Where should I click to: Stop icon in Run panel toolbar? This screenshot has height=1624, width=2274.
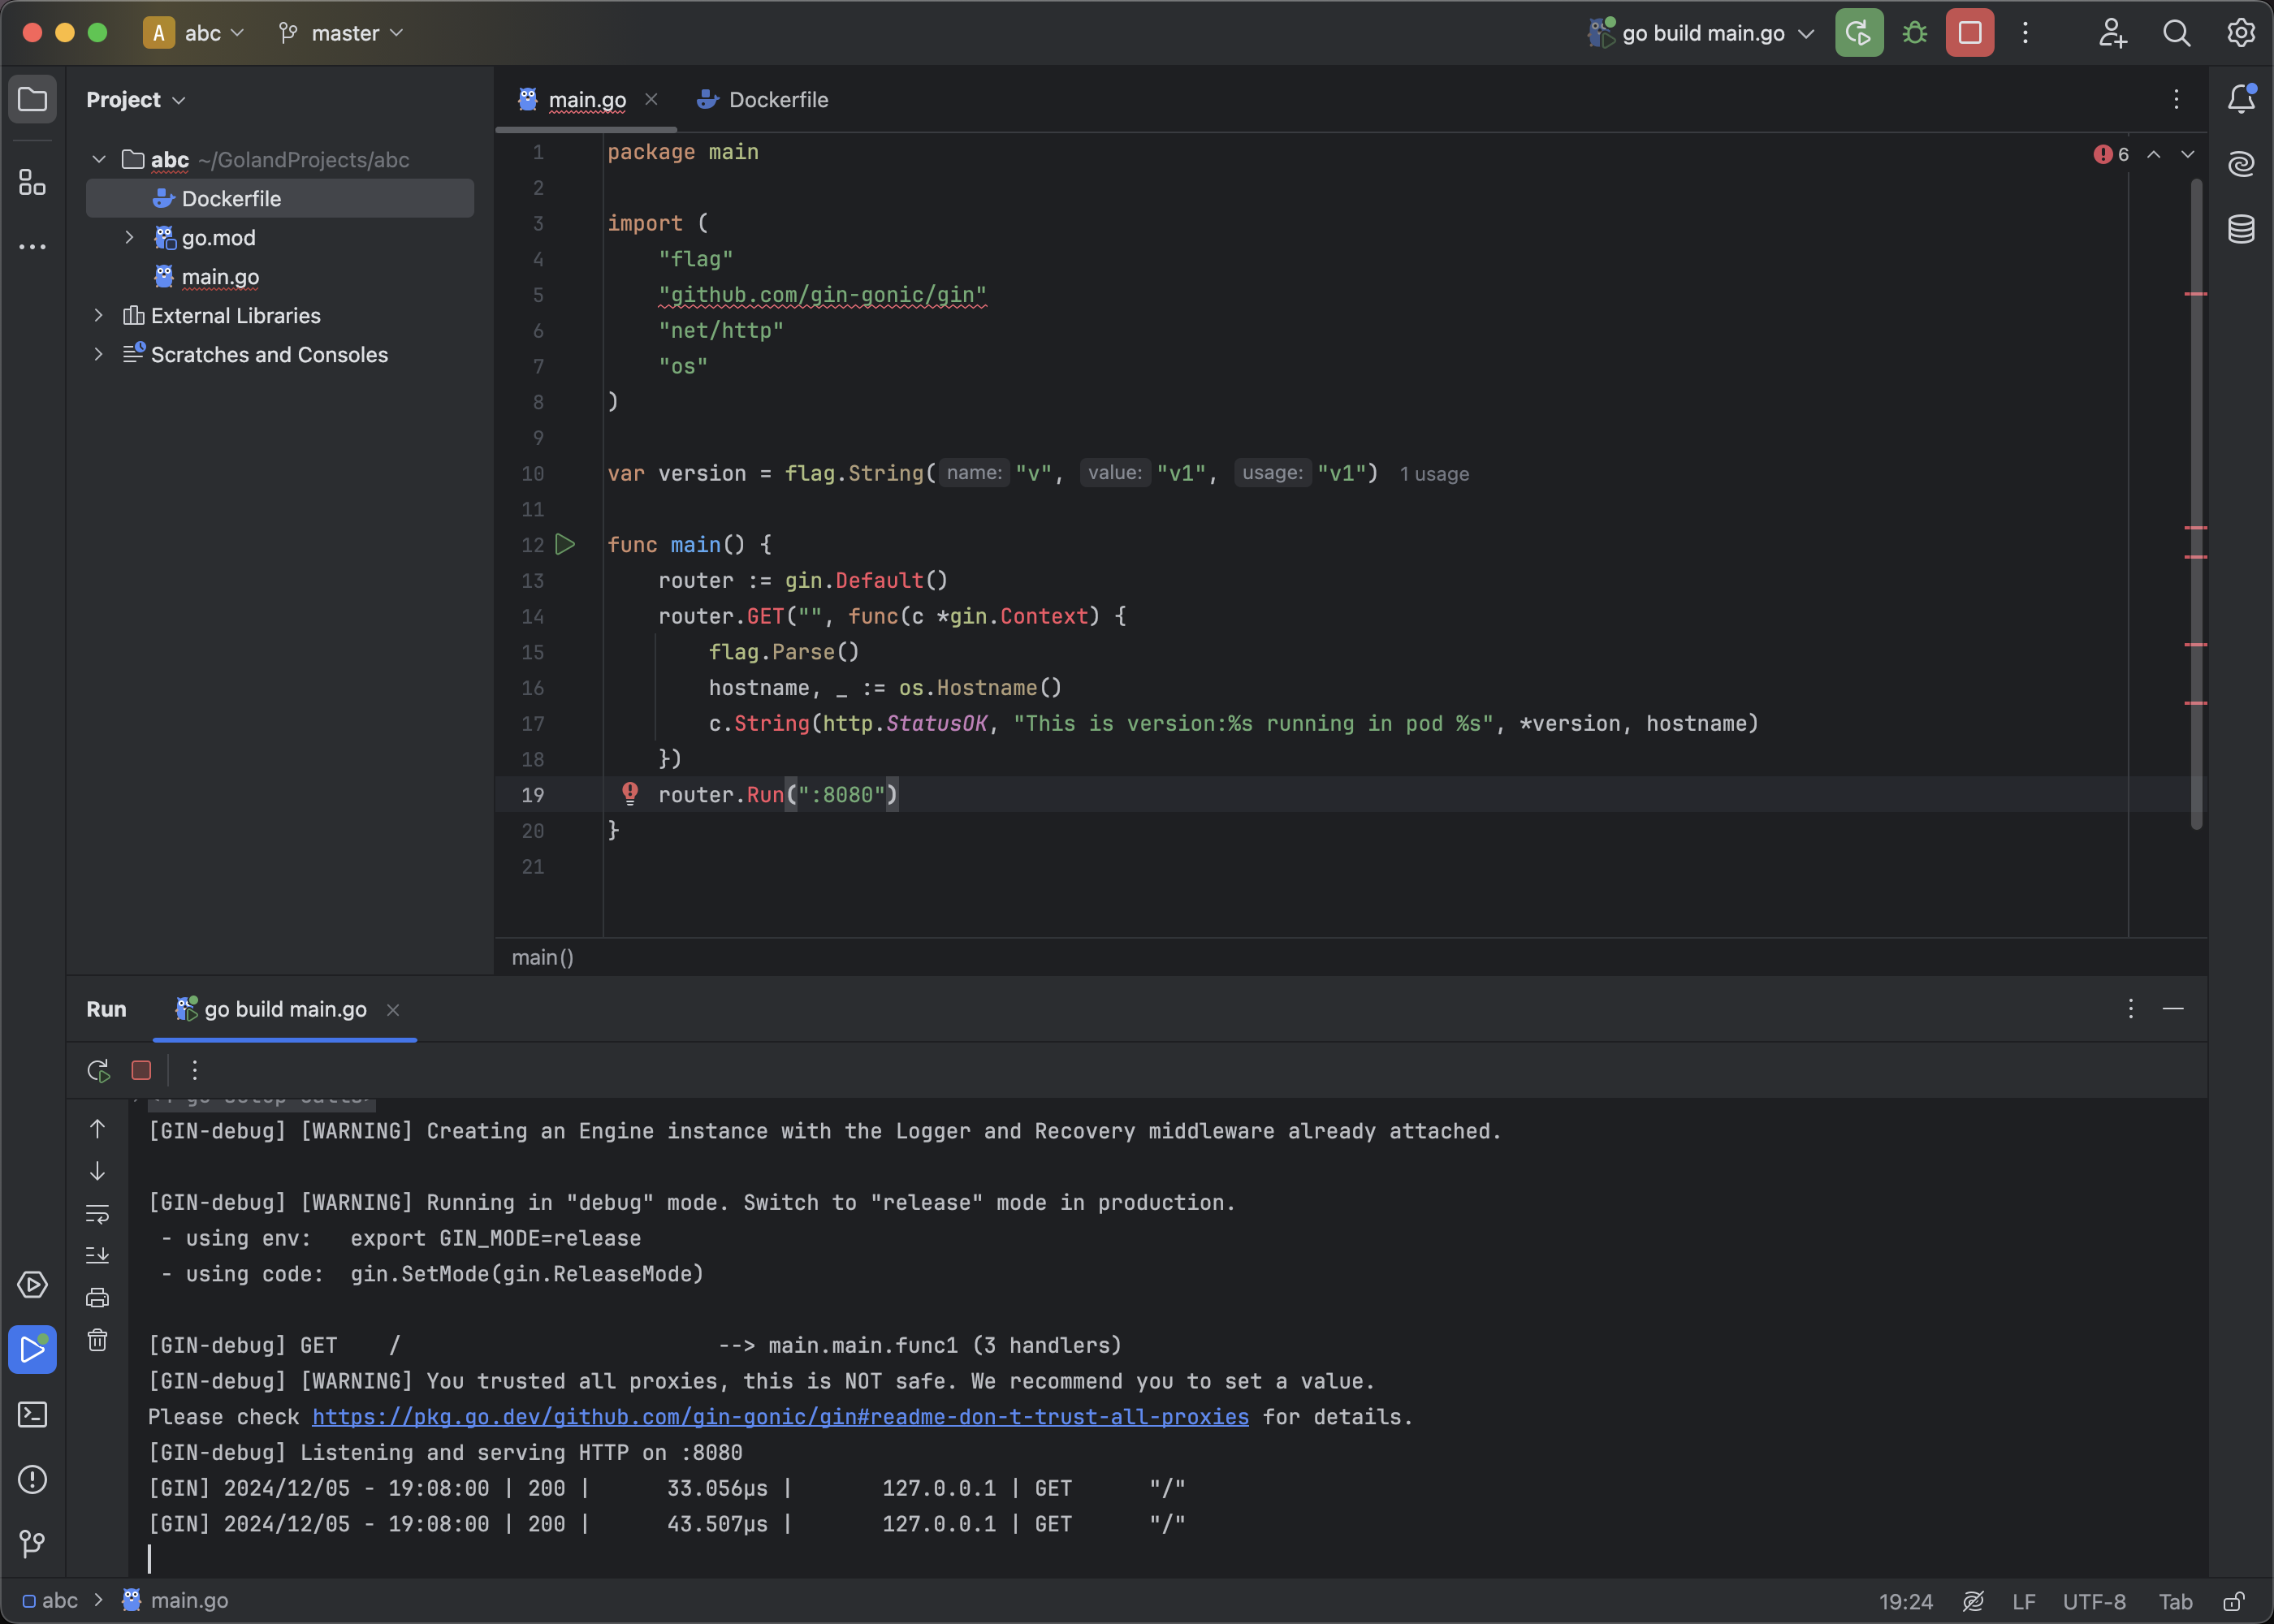coord(141,1071)
